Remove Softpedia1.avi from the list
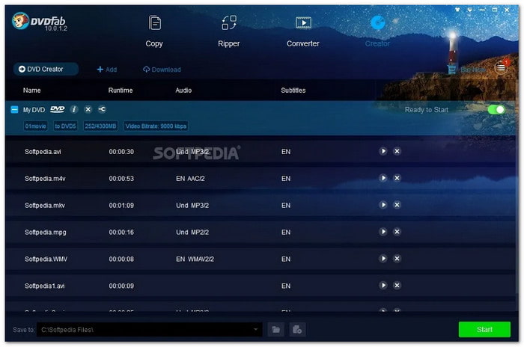Screen dimensions: 524x347 click(397, 286)
